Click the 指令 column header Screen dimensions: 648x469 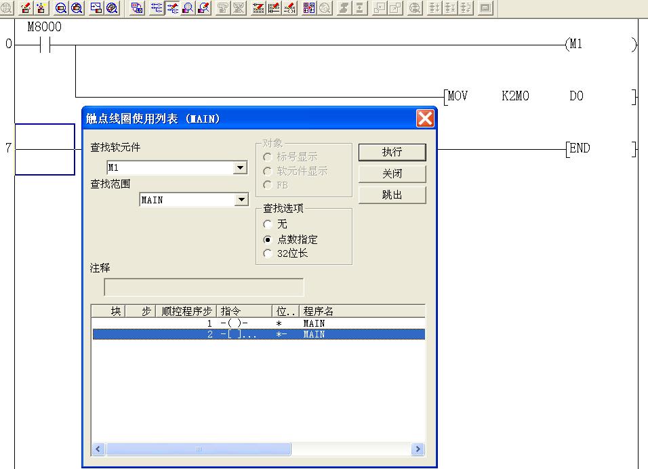click(245, 311)
